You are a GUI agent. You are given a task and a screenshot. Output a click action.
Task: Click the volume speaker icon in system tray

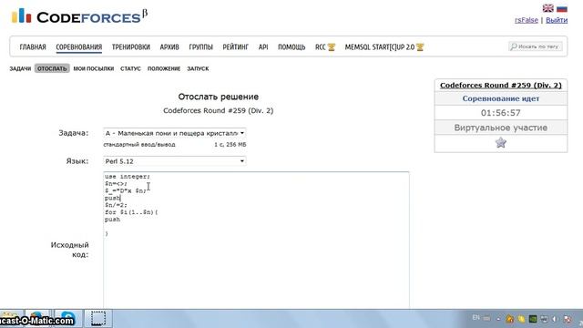click(x=555, y=319)
